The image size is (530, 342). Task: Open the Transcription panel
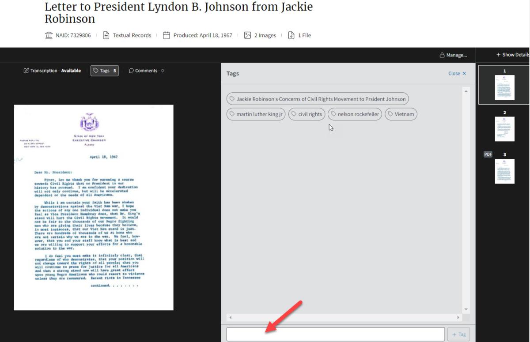[52, 71]
